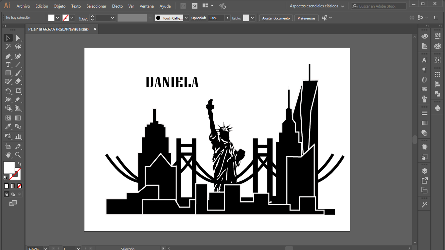Screen dimensions: 445x250
Task: Activate the Hand tool
Action: 8,155
